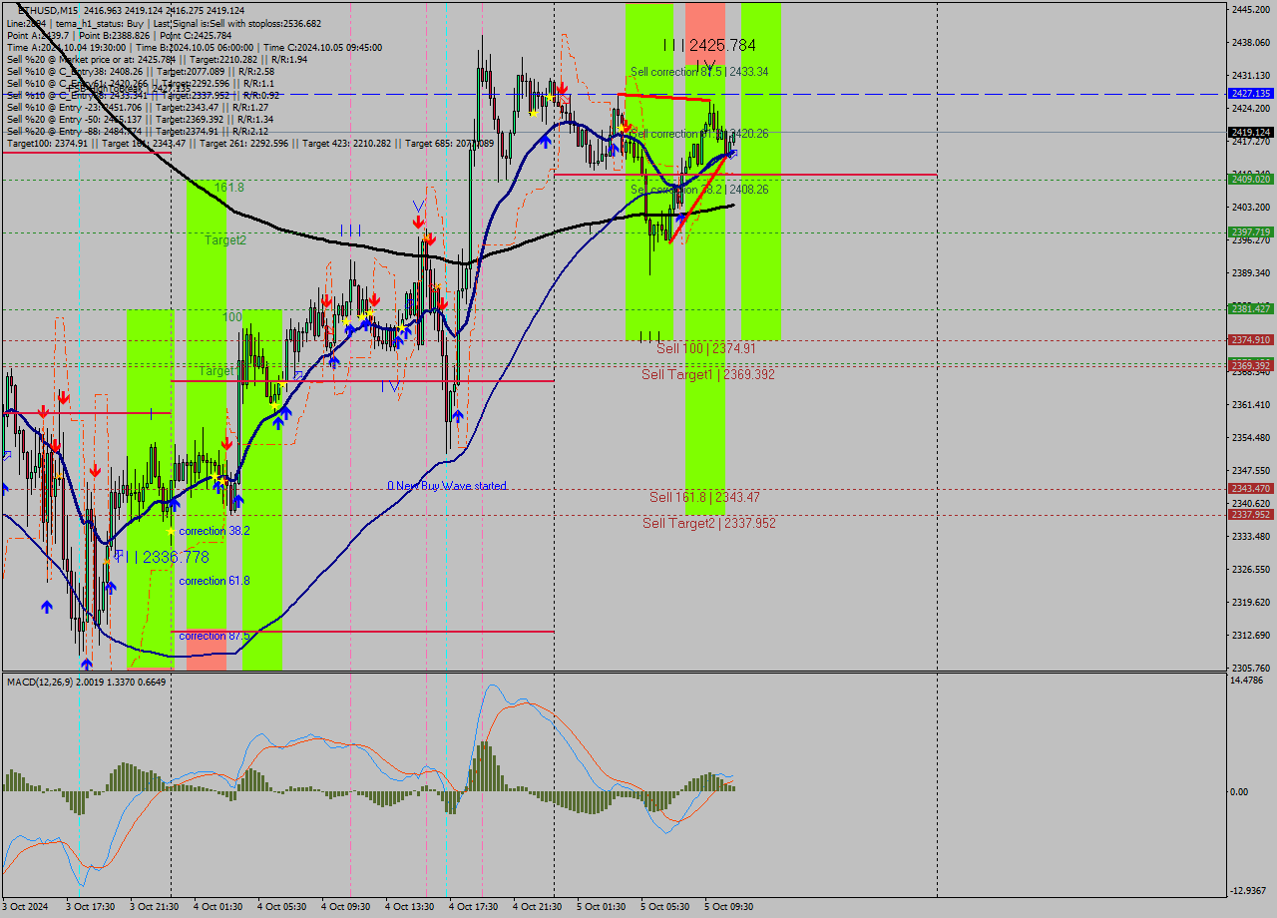Click the red 2374.910 price tag
This screenshot has width=1277, height=918.
(x=1251, y=339)
